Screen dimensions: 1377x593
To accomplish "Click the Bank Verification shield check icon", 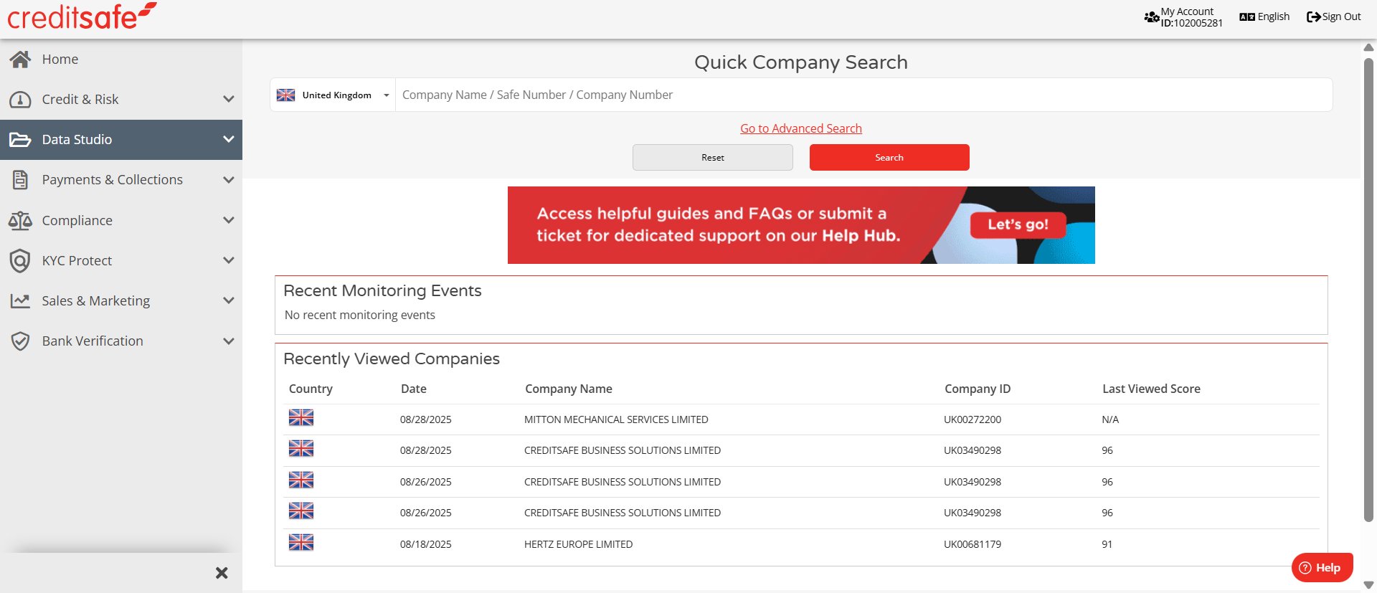I will [x=20, y=341].
